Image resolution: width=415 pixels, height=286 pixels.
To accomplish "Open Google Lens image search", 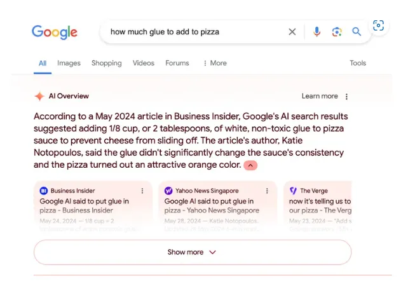I will tap(337, 32).
